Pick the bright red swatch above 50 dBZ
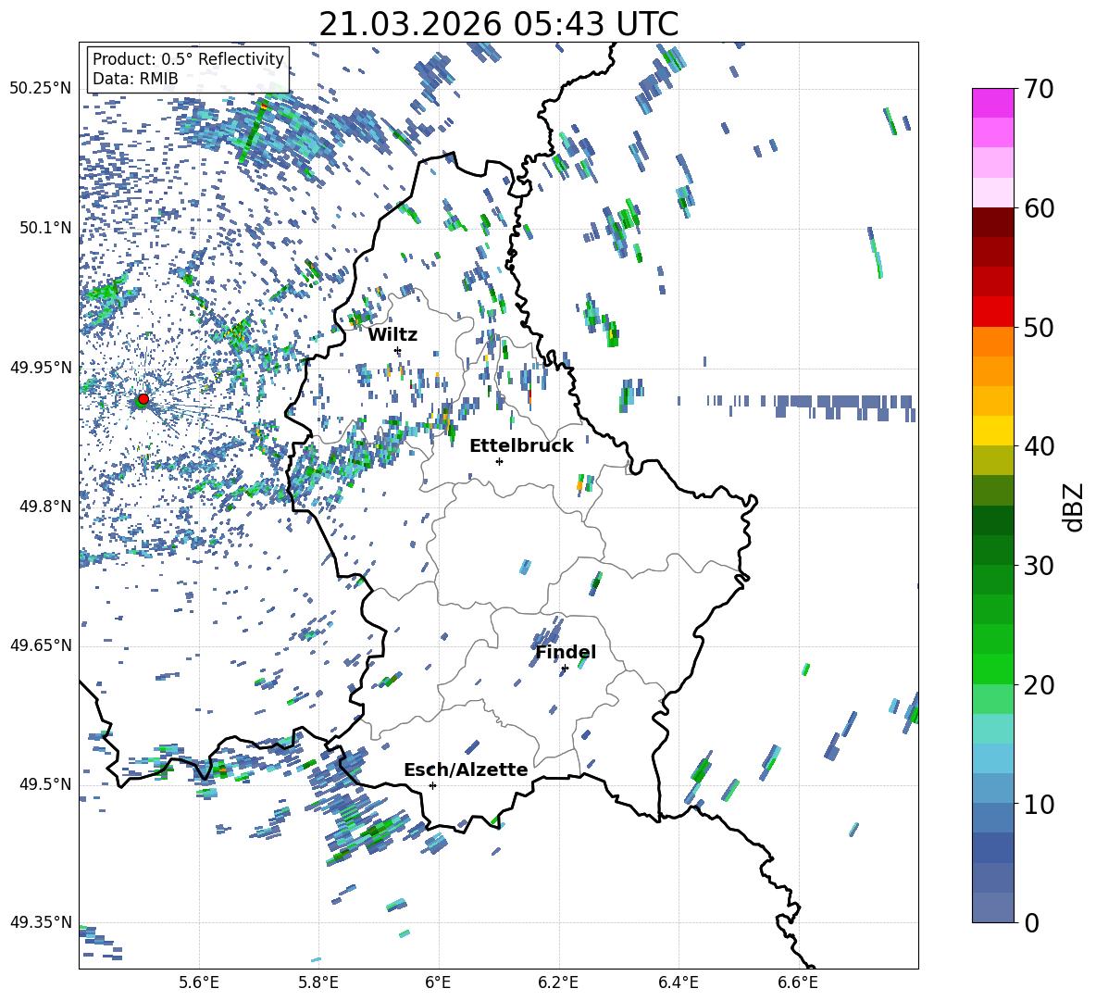 993,311
